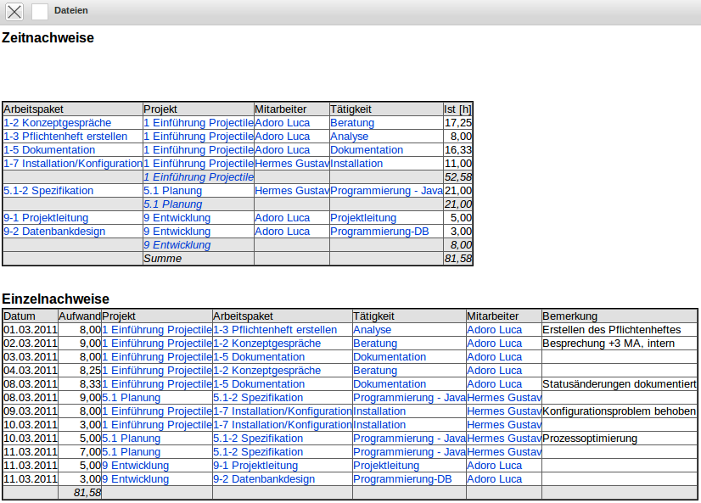The image size is (701, 503).
Task: Click the X close icon beside Dateien
Action: (14, 11)
